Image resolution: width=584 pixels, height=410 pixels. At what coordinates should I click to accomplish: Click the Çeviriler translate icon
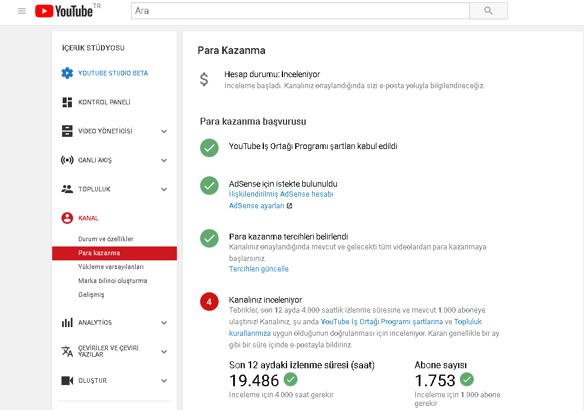click(67, 351)
